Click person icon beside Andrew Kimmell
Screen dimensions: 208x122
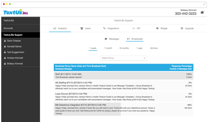(x=5, y=58)
